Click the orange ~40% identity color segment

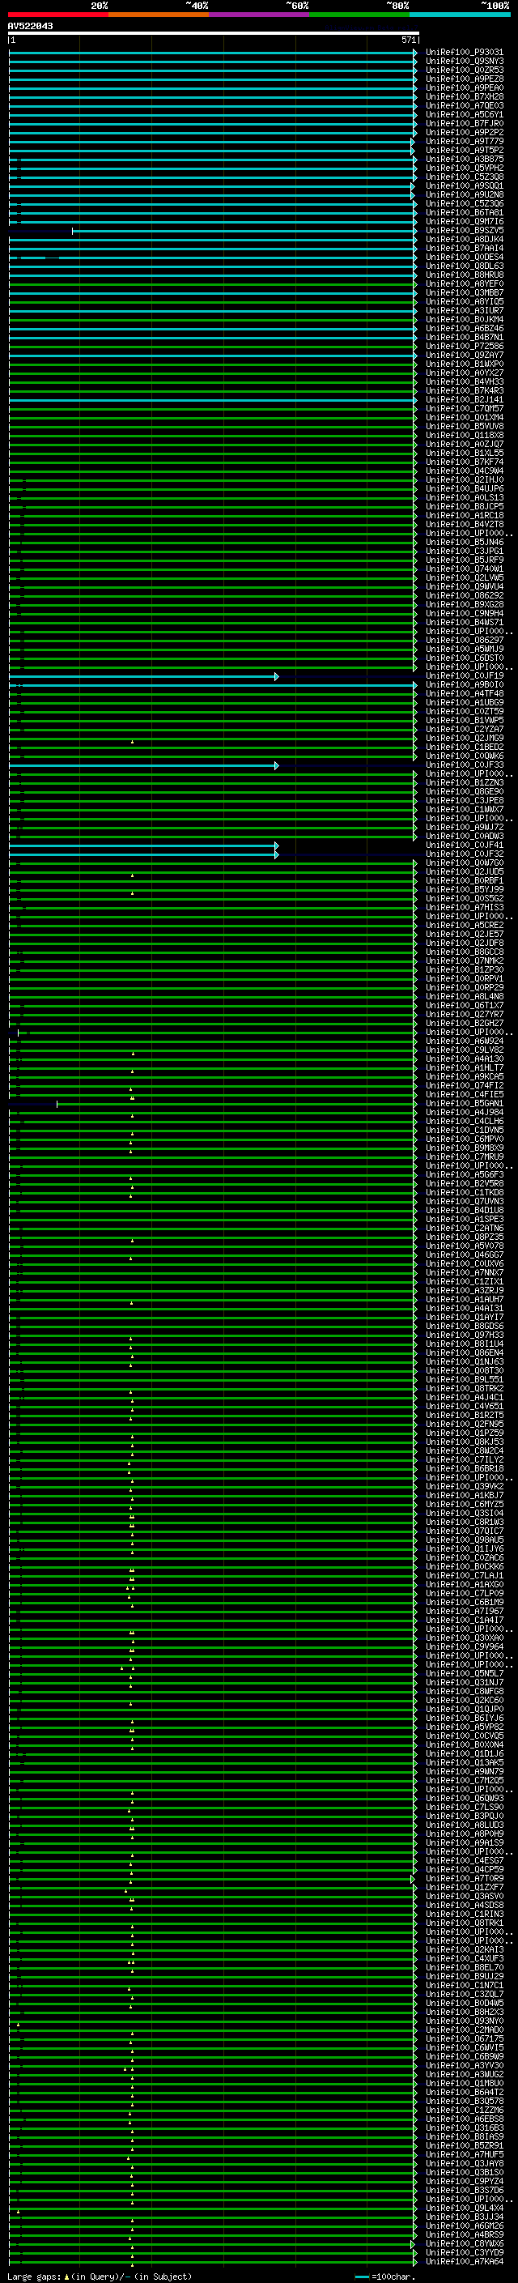tap(159, 15)
